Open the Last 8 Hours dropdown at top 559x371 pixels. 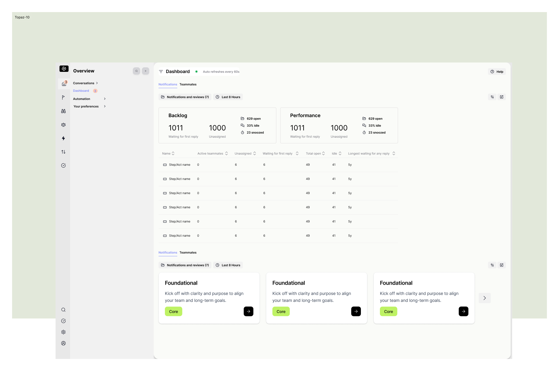[x=228, y=97]
